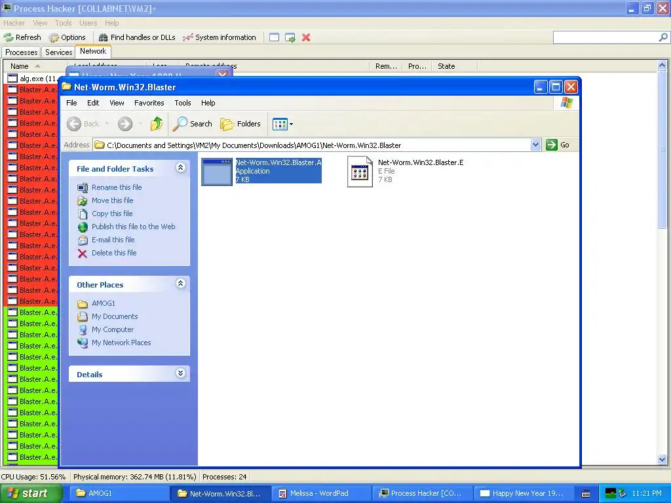Expand the Details panel
This screenshot has height=503, width=671.
(181, 373)
